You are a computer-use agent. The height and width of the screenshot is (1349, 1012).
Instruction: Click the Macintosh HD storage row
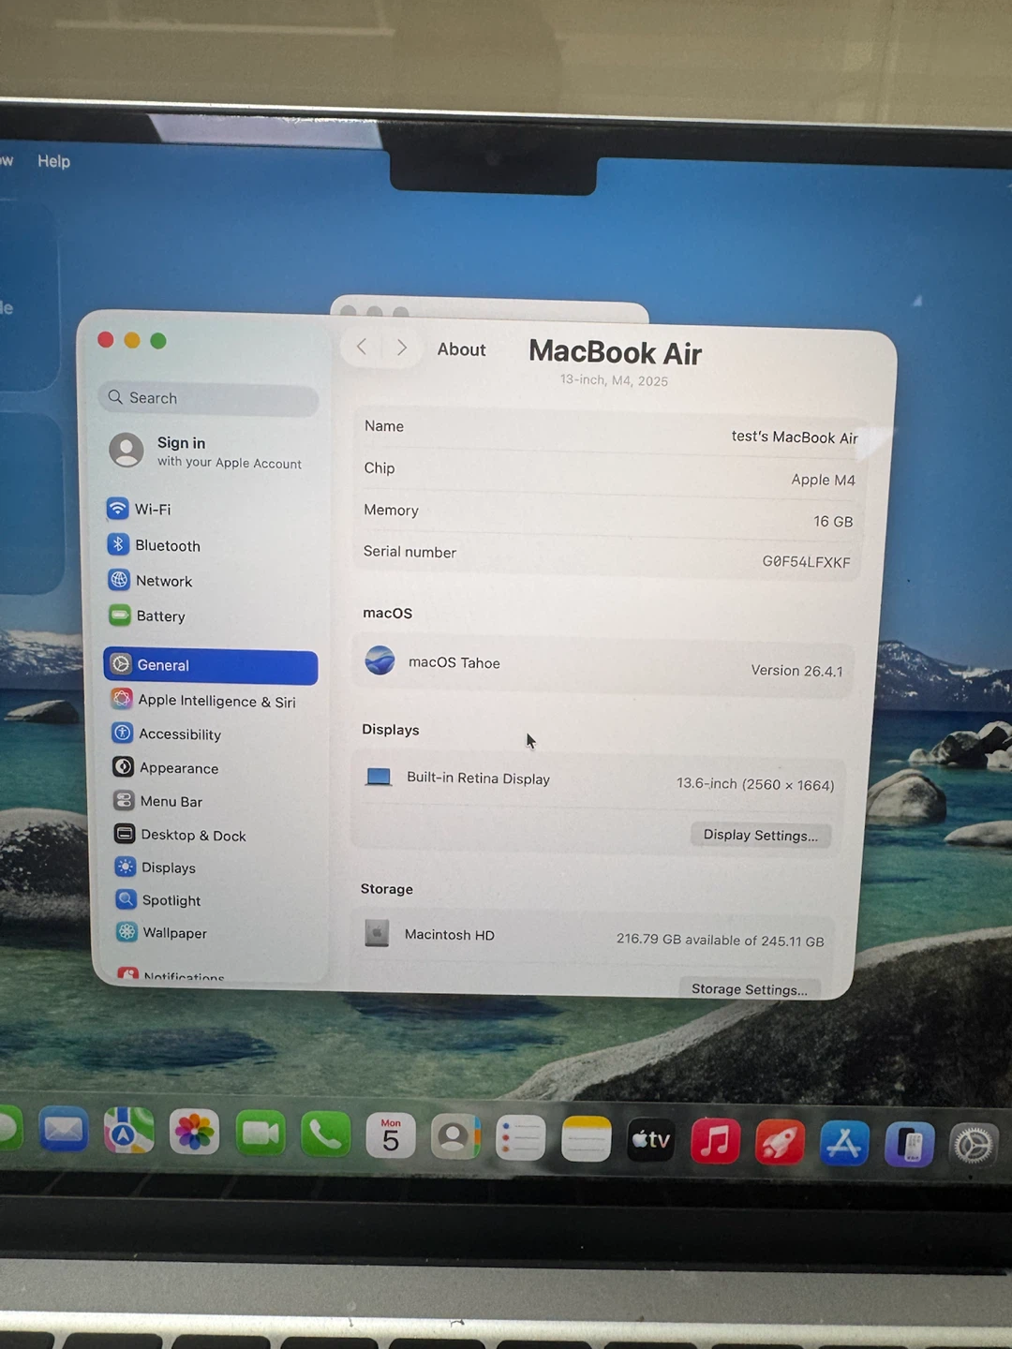tap(594, 938)
